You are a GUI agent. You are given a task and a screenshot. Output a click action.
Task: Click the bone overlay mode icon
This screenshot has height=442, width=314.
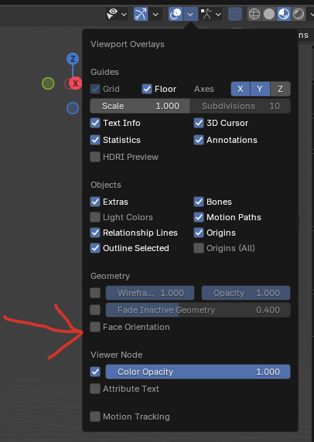[206, 14]
